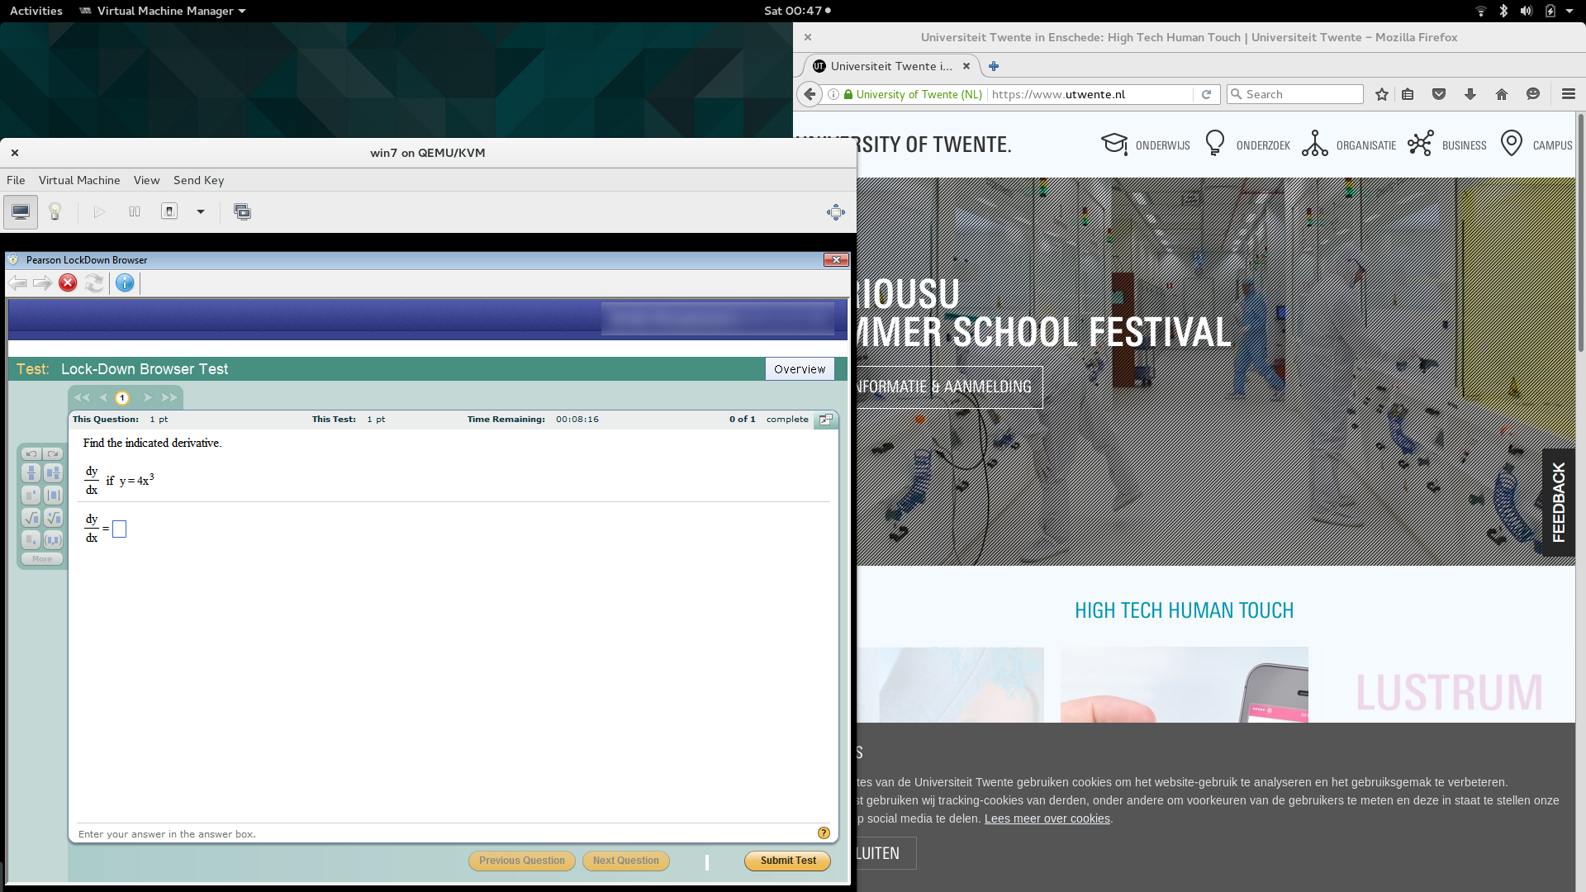Screen dimensions: 1586x892
Task: Open the File menu in QEMU/KVM window
Action: (x=15, y=180)
